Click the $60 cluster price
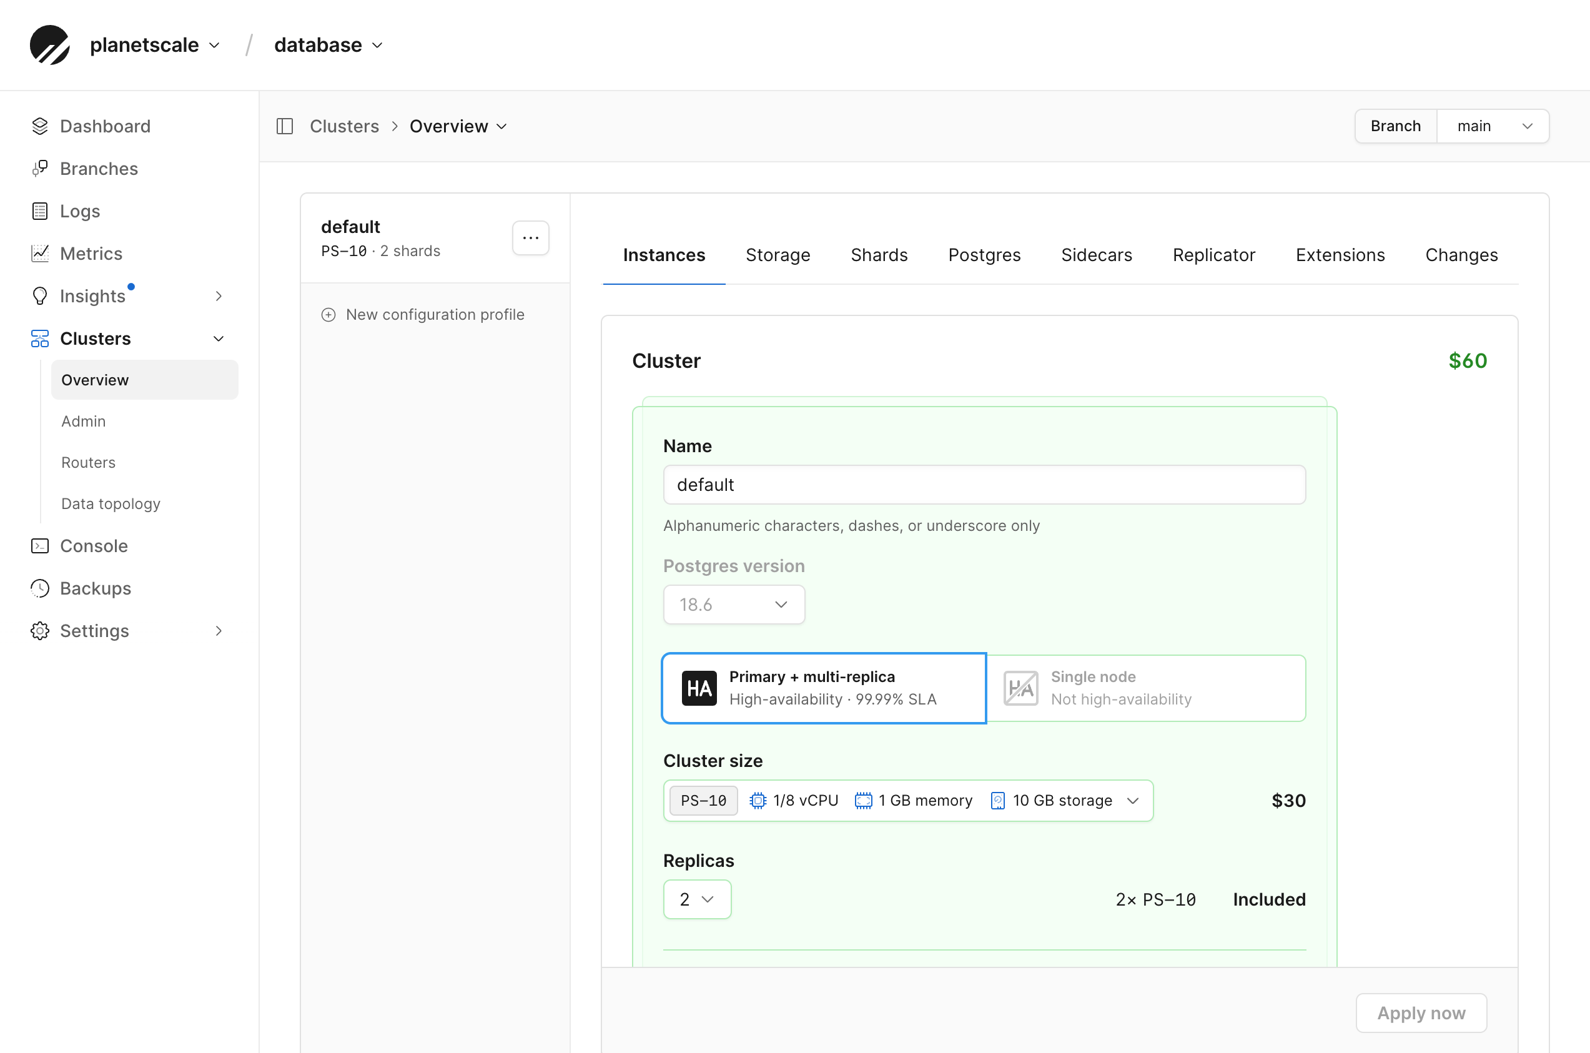 1467,360
